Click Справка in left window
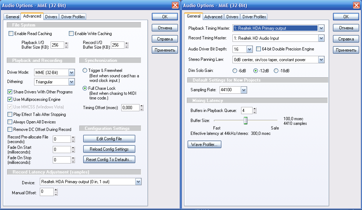This screenshot has width=362, height=210. point(165,39)
